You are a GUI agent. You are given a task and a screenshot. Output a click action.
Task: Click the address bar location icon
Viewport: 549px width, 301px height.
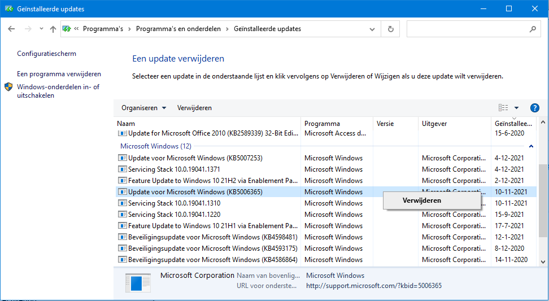(67, 29)
